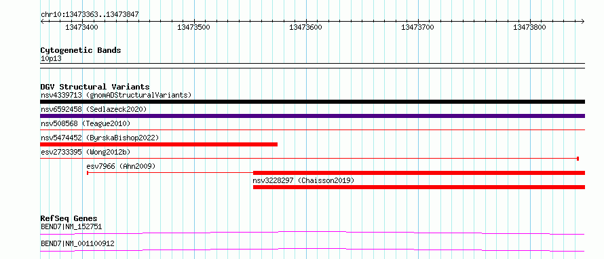Open the esv2733395 (Wong2012b) label

[x=86, y=152]
